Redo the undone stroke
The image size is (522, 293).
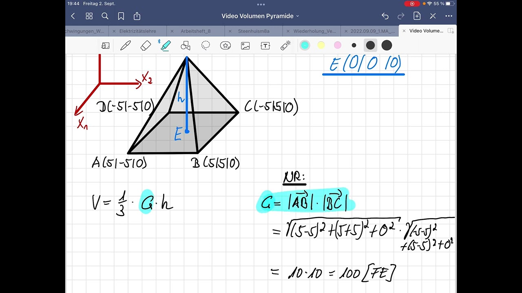(401, 16)
